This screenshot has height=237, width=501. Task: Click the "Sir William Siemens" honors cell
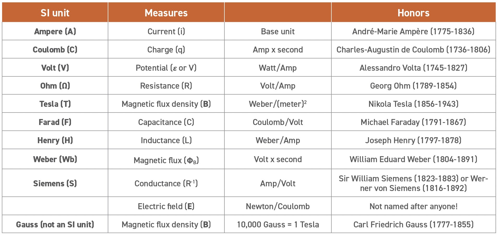(x=413, y=183)
